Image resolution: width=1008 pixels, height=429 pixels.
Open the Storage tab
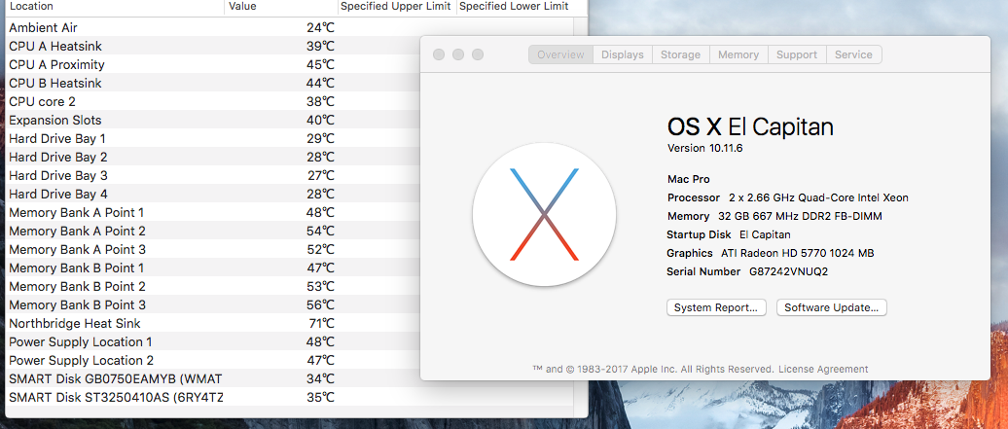point(681,54)
